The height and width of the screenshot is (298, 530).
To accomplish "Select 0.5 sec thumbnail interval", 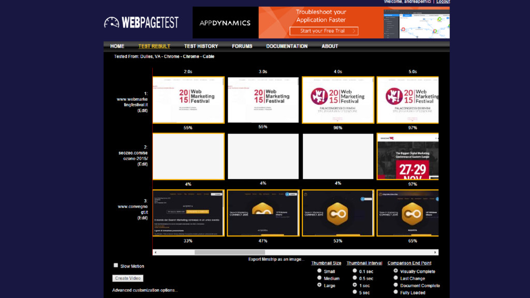I will [x=355, y=278].
